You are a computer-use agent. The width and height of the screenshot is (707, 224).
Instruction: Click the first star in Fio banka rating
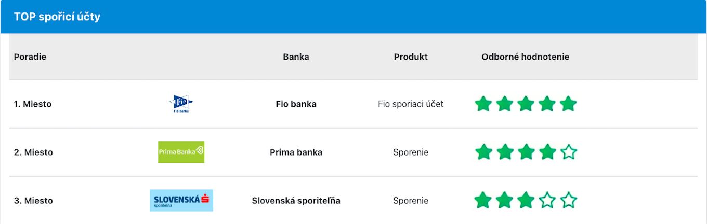tap(483, 104)
